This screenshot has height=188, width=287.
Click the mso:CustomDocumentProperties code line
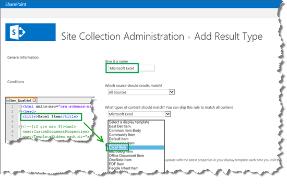tap(56, 132)
